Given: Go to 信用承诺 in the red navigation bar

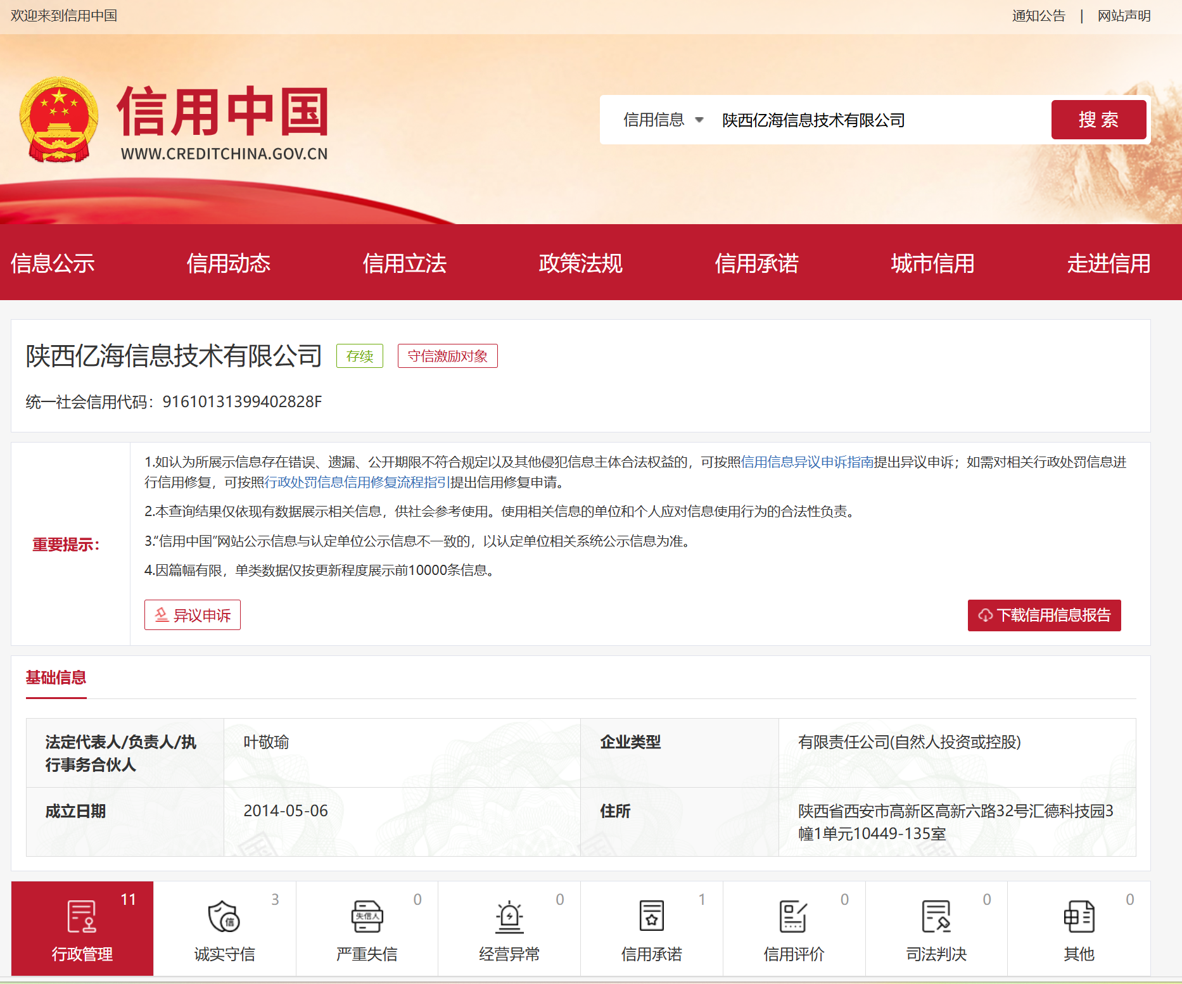Looking at the screenshot, I should (x=757, y=263).
